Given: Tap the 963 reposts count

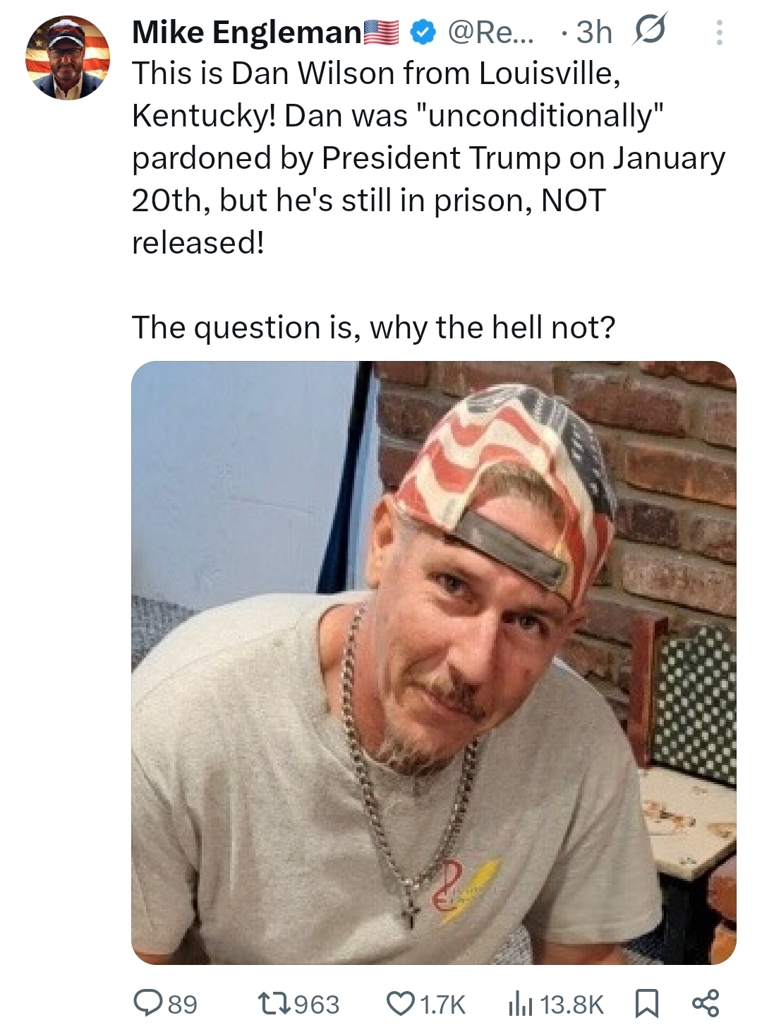Looking at the screenshot, I should (x=317, y=1004).
